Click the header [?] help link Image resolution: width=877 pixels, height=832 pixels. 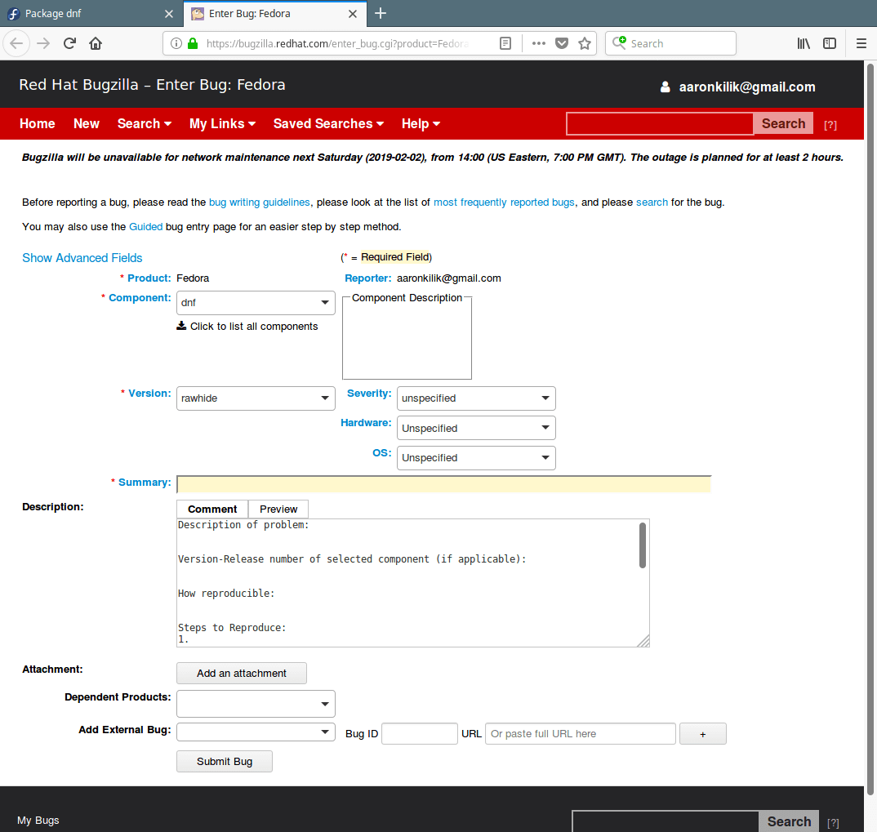830,125
